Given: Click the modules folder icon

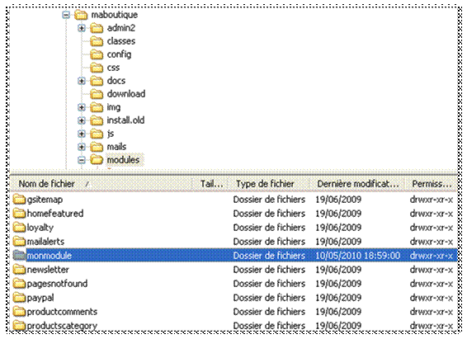Looking at the screenshot, I should (x=97, y=160).
